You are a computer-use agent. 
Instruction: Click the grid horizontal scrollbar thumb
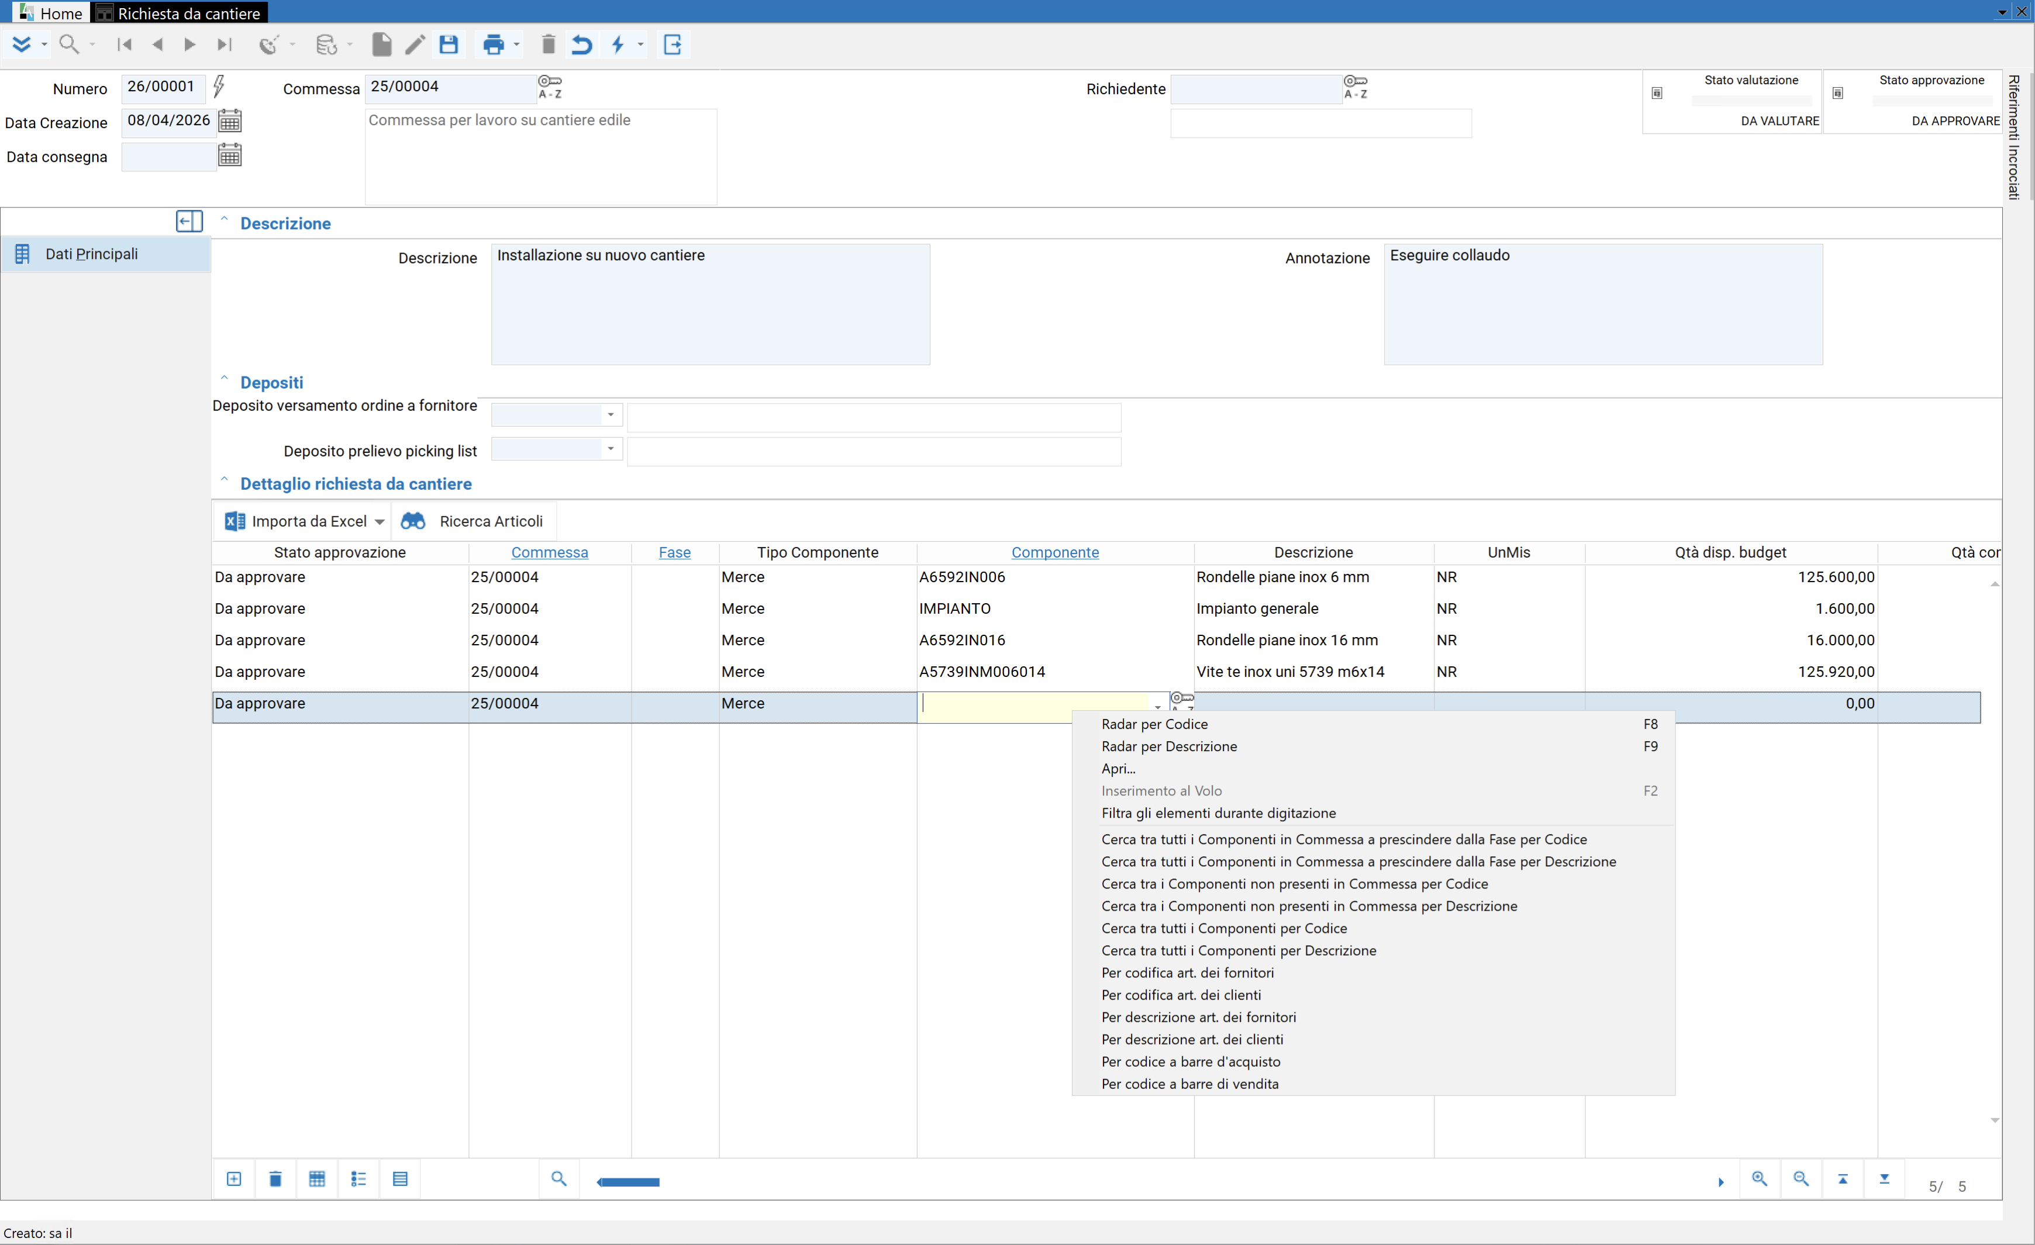tap(629, 1182)
